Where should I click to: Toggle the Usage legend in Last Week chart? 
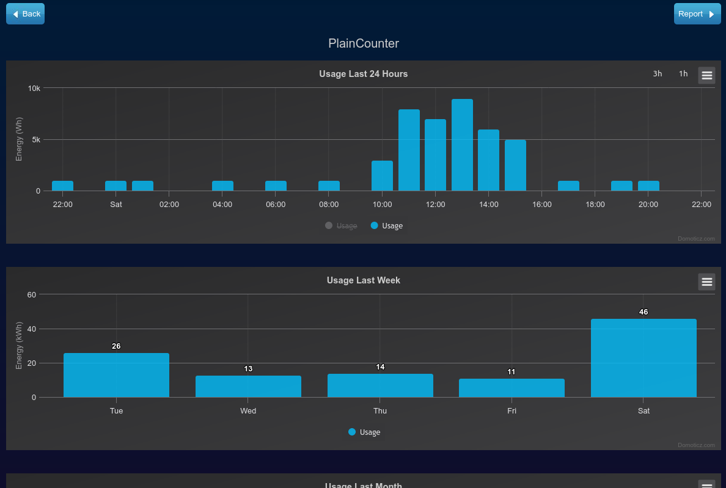coord(364,432)
